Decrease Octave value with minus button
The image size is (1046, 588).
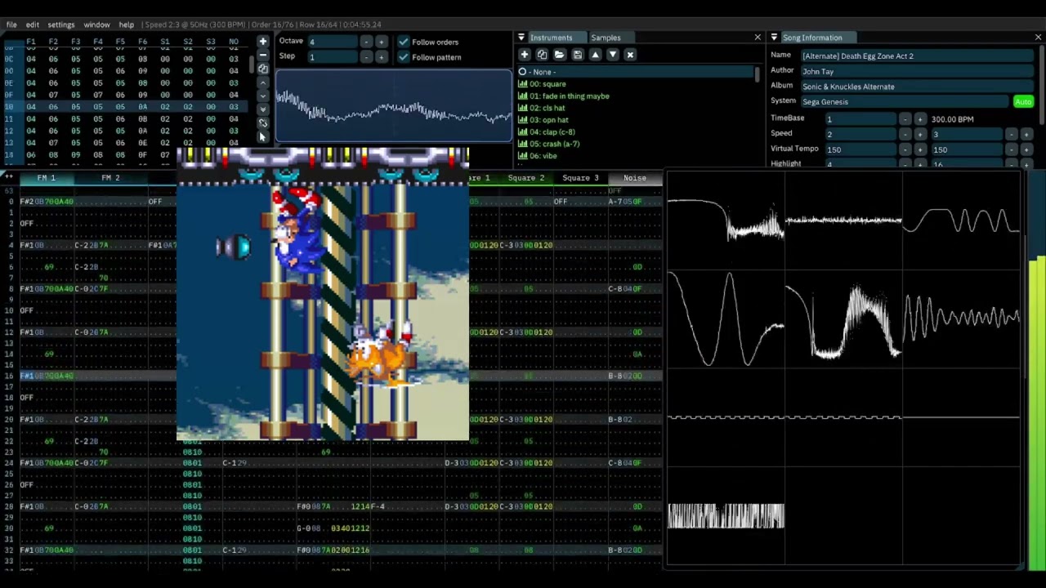point(365,42)
